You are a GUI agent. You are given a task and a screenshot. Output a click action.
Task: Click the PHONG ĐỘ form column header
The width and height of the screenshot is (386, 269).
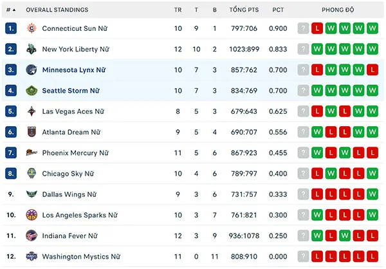338,10
